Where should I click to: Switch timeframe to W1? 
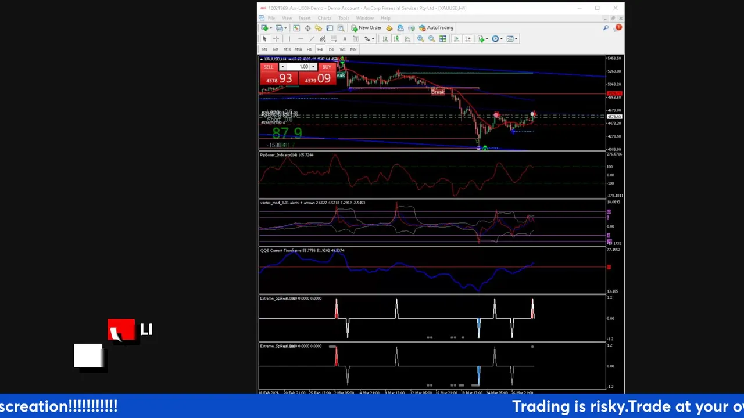tap(342, 49)
